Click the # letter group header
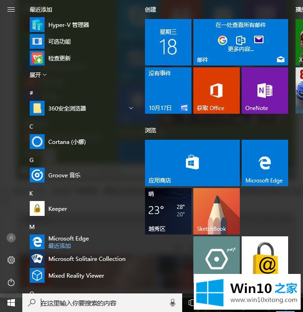 31,93
